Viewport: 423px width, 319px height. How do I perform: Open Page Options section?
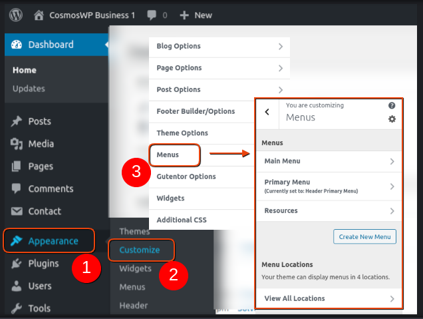(219, 68)
